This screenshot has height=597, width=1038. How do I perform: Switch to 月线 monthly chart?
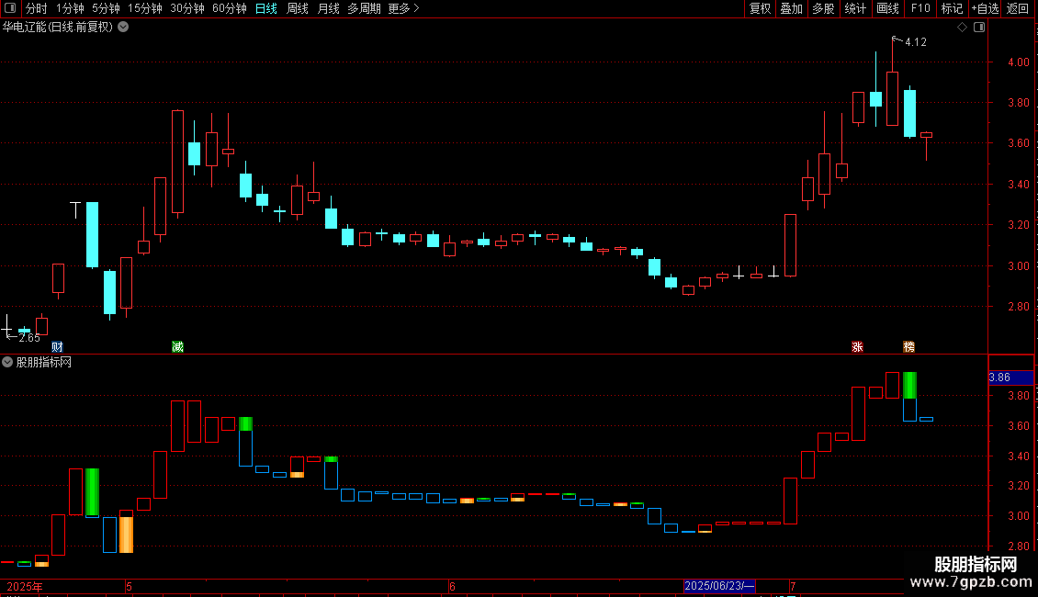click(x=328, y=8)
